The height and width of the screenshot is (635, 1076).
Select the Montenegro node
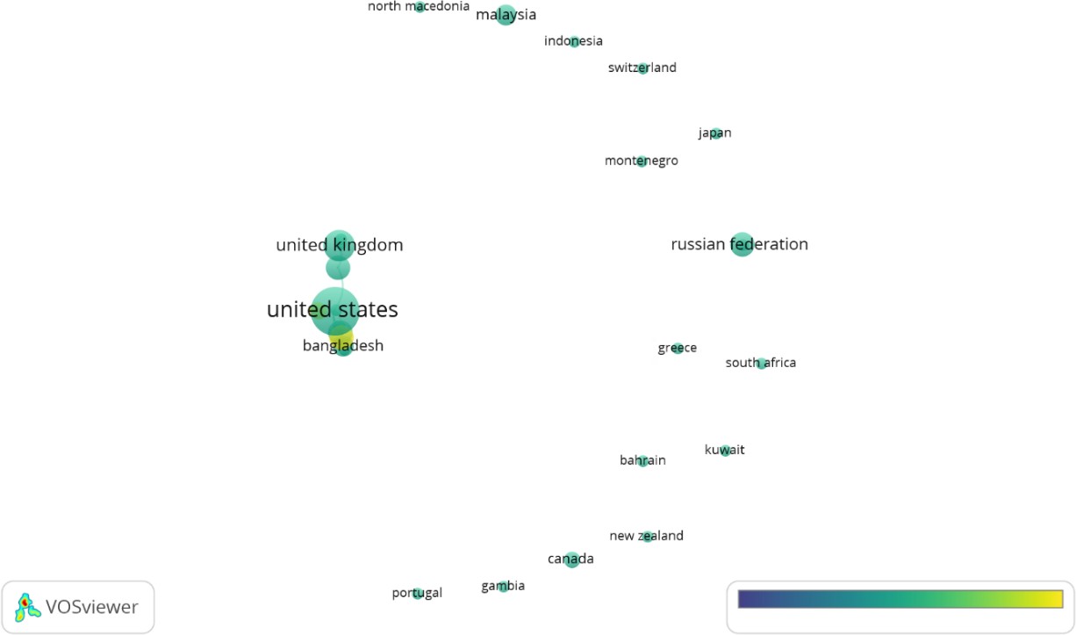642,162
